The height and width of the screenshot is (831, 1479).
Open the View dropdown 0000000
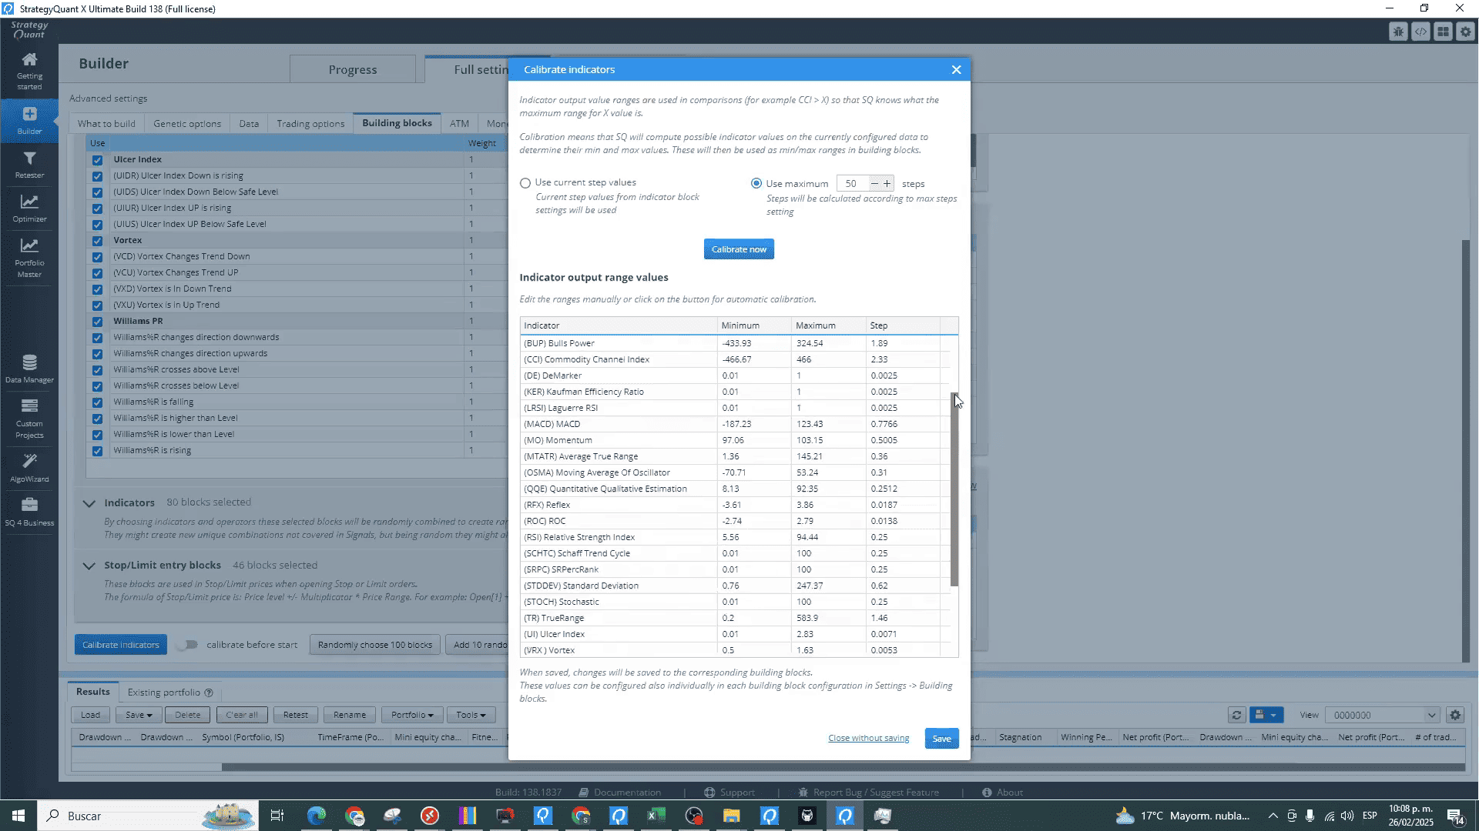click(x=1382, y=716)
